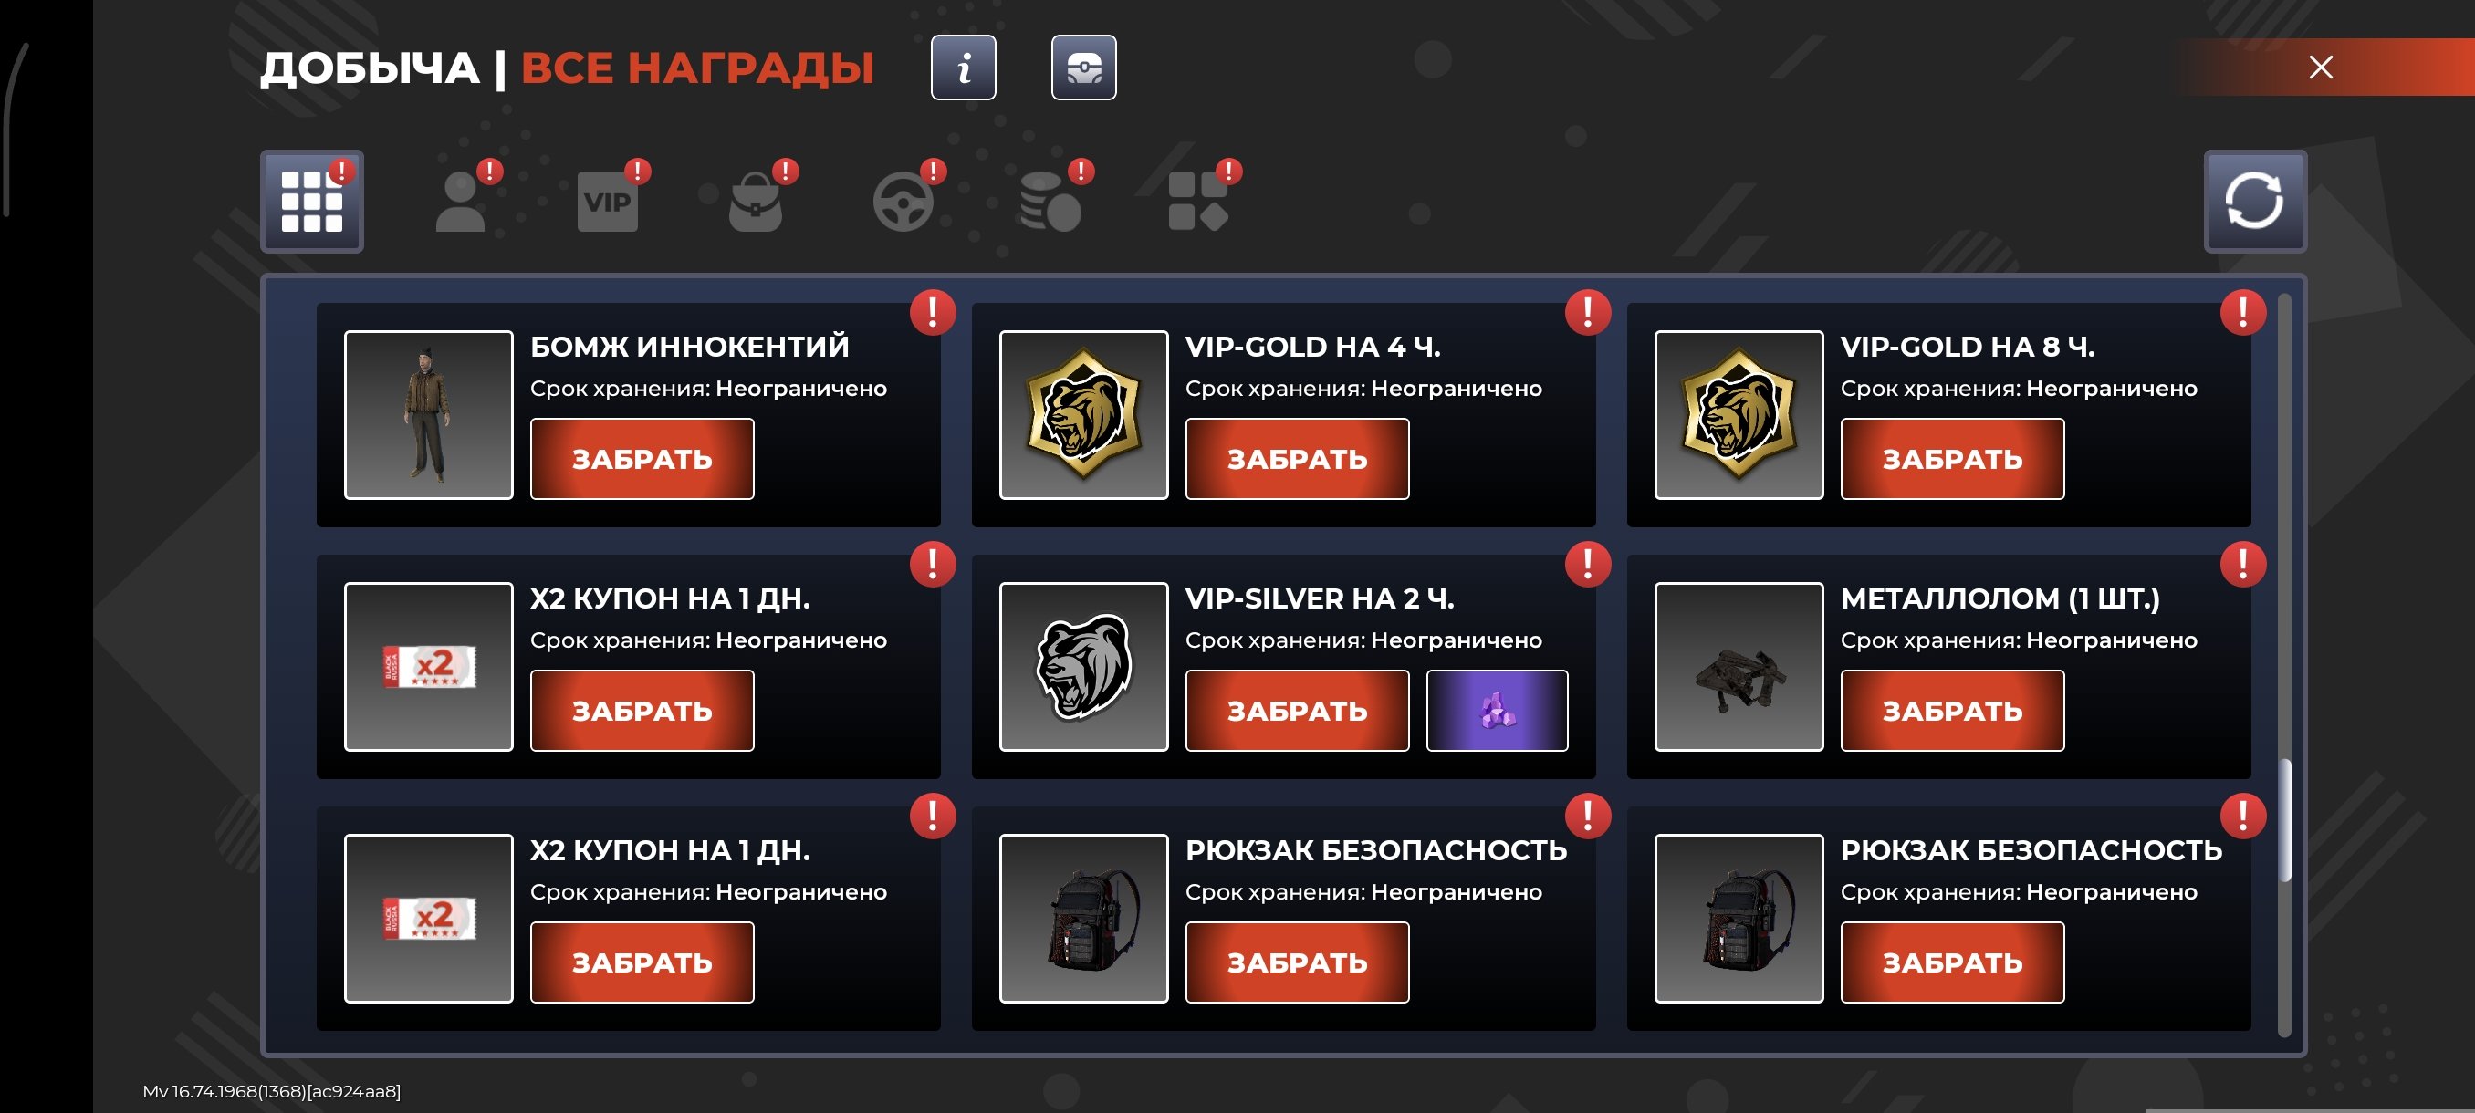Screen dimensions: 2475x1113
Task: Click the rewards list scrollbar handle
Action: 2285,820
